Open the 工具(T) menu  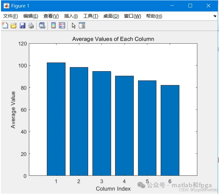(x=91, y=16)
